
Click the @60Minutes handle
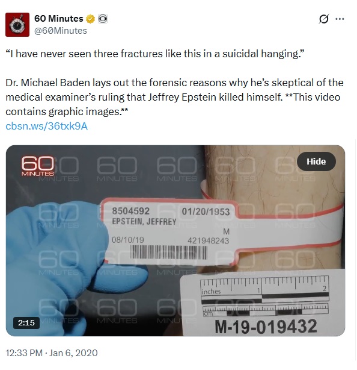(61, 31)
